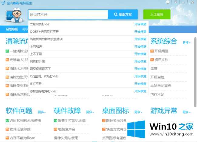Open 图标显示异常 item

pyautogui.click(x=116, y=120)
